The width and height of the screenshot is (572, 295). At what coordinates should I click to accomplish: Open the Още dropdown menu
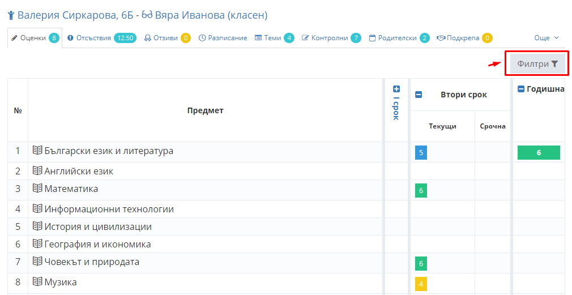(547, 38)
